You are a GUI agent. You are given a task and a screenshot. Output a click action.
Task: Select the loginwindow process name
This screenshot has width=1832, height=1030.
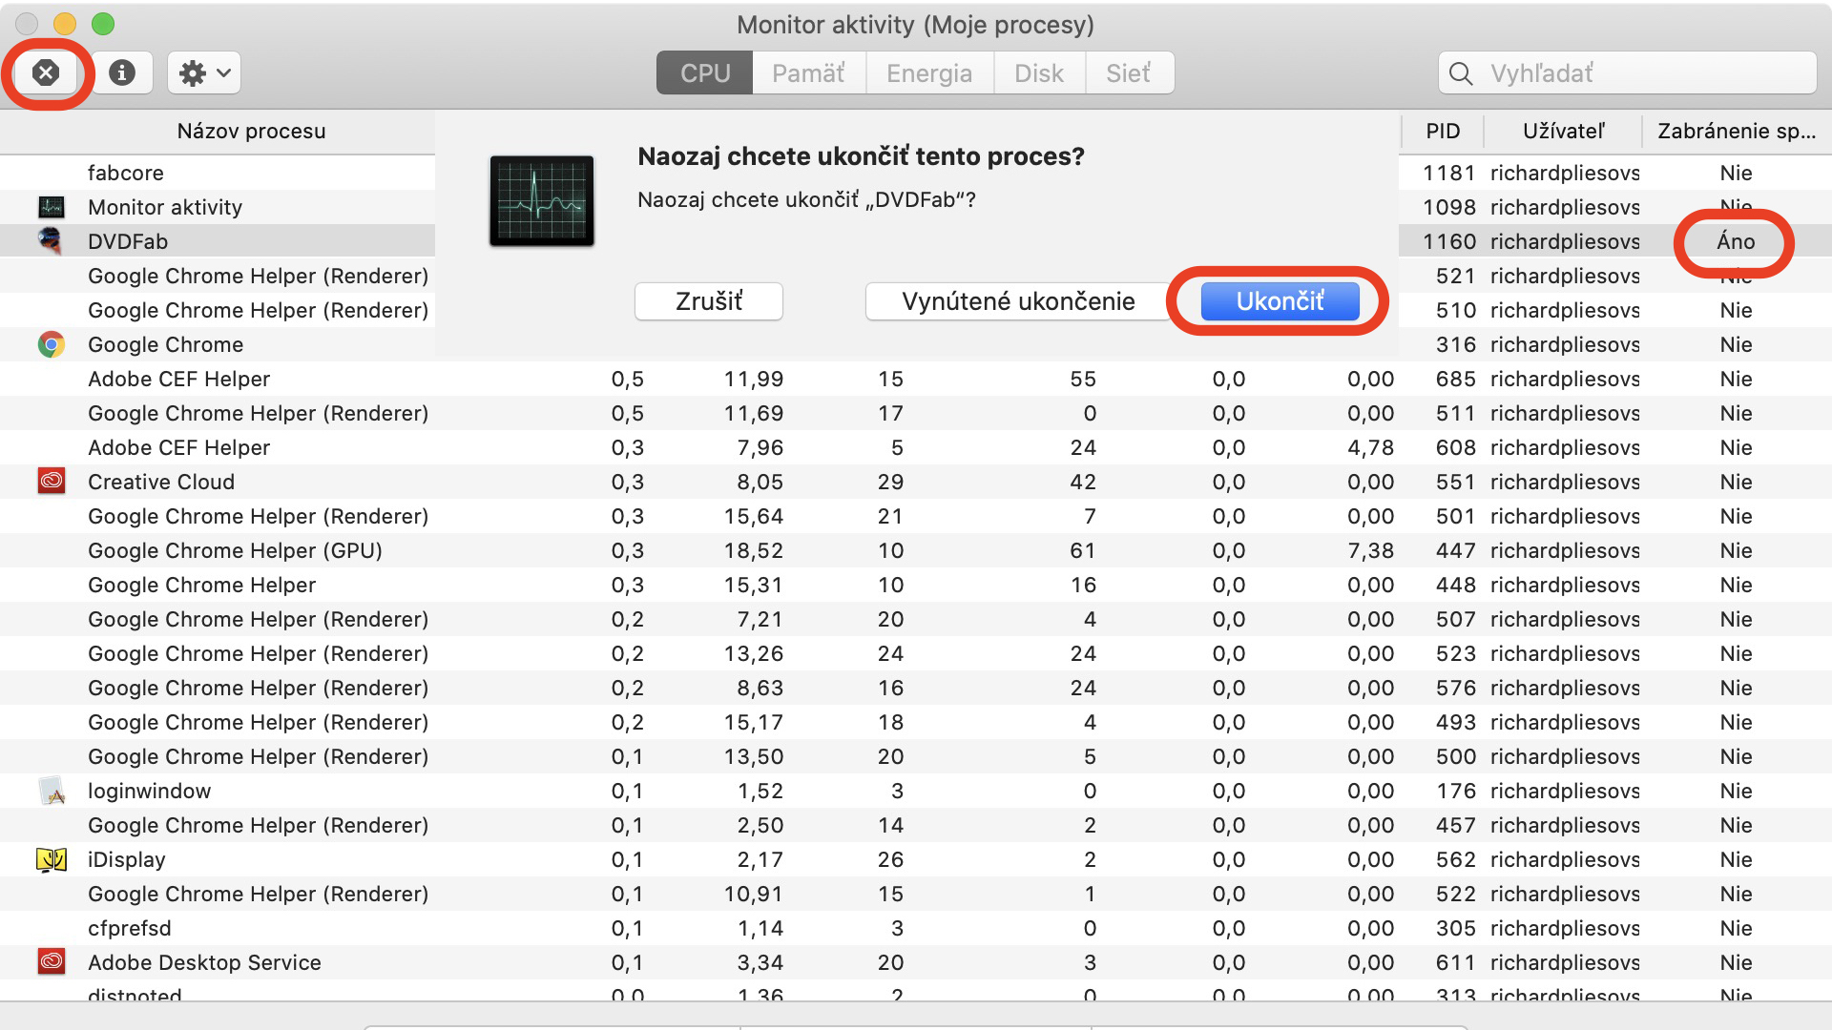pyautogui.click(x=149, y=791)
